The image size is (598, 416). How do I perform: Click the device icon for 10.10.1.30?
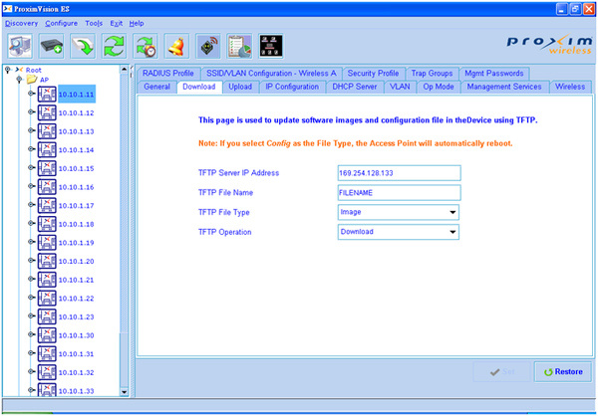coord(47,335)
